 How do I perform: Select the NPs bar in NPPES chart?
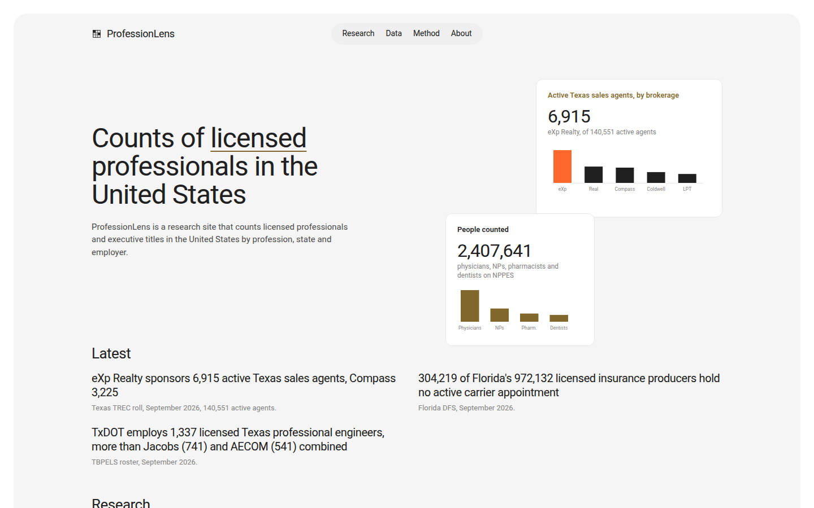(x=500, y=315)
